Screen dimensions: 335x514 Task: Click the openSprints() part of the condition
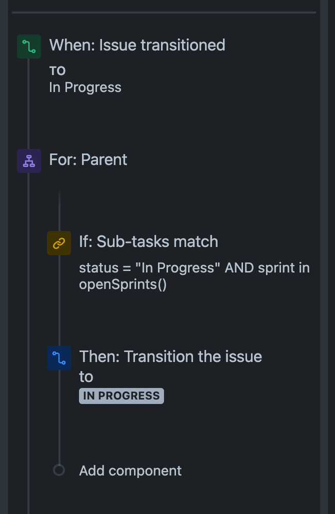click(x=123, y=284)
